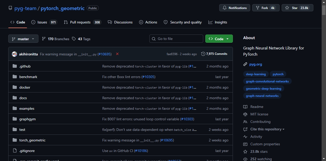Open the pytorch_geometric repository link
Image resolution: width=326 pixels, height=161 pixels.
(x=63, y=8)
